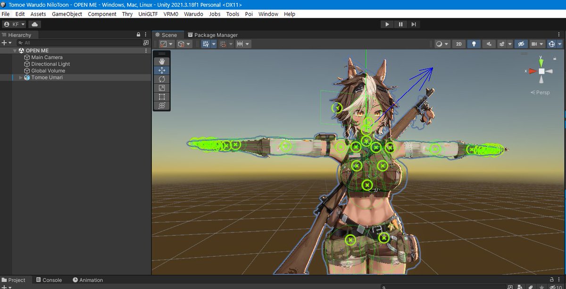
Task: Toggle Persp/Iso projection label
Action: click(x=540, y=93)
